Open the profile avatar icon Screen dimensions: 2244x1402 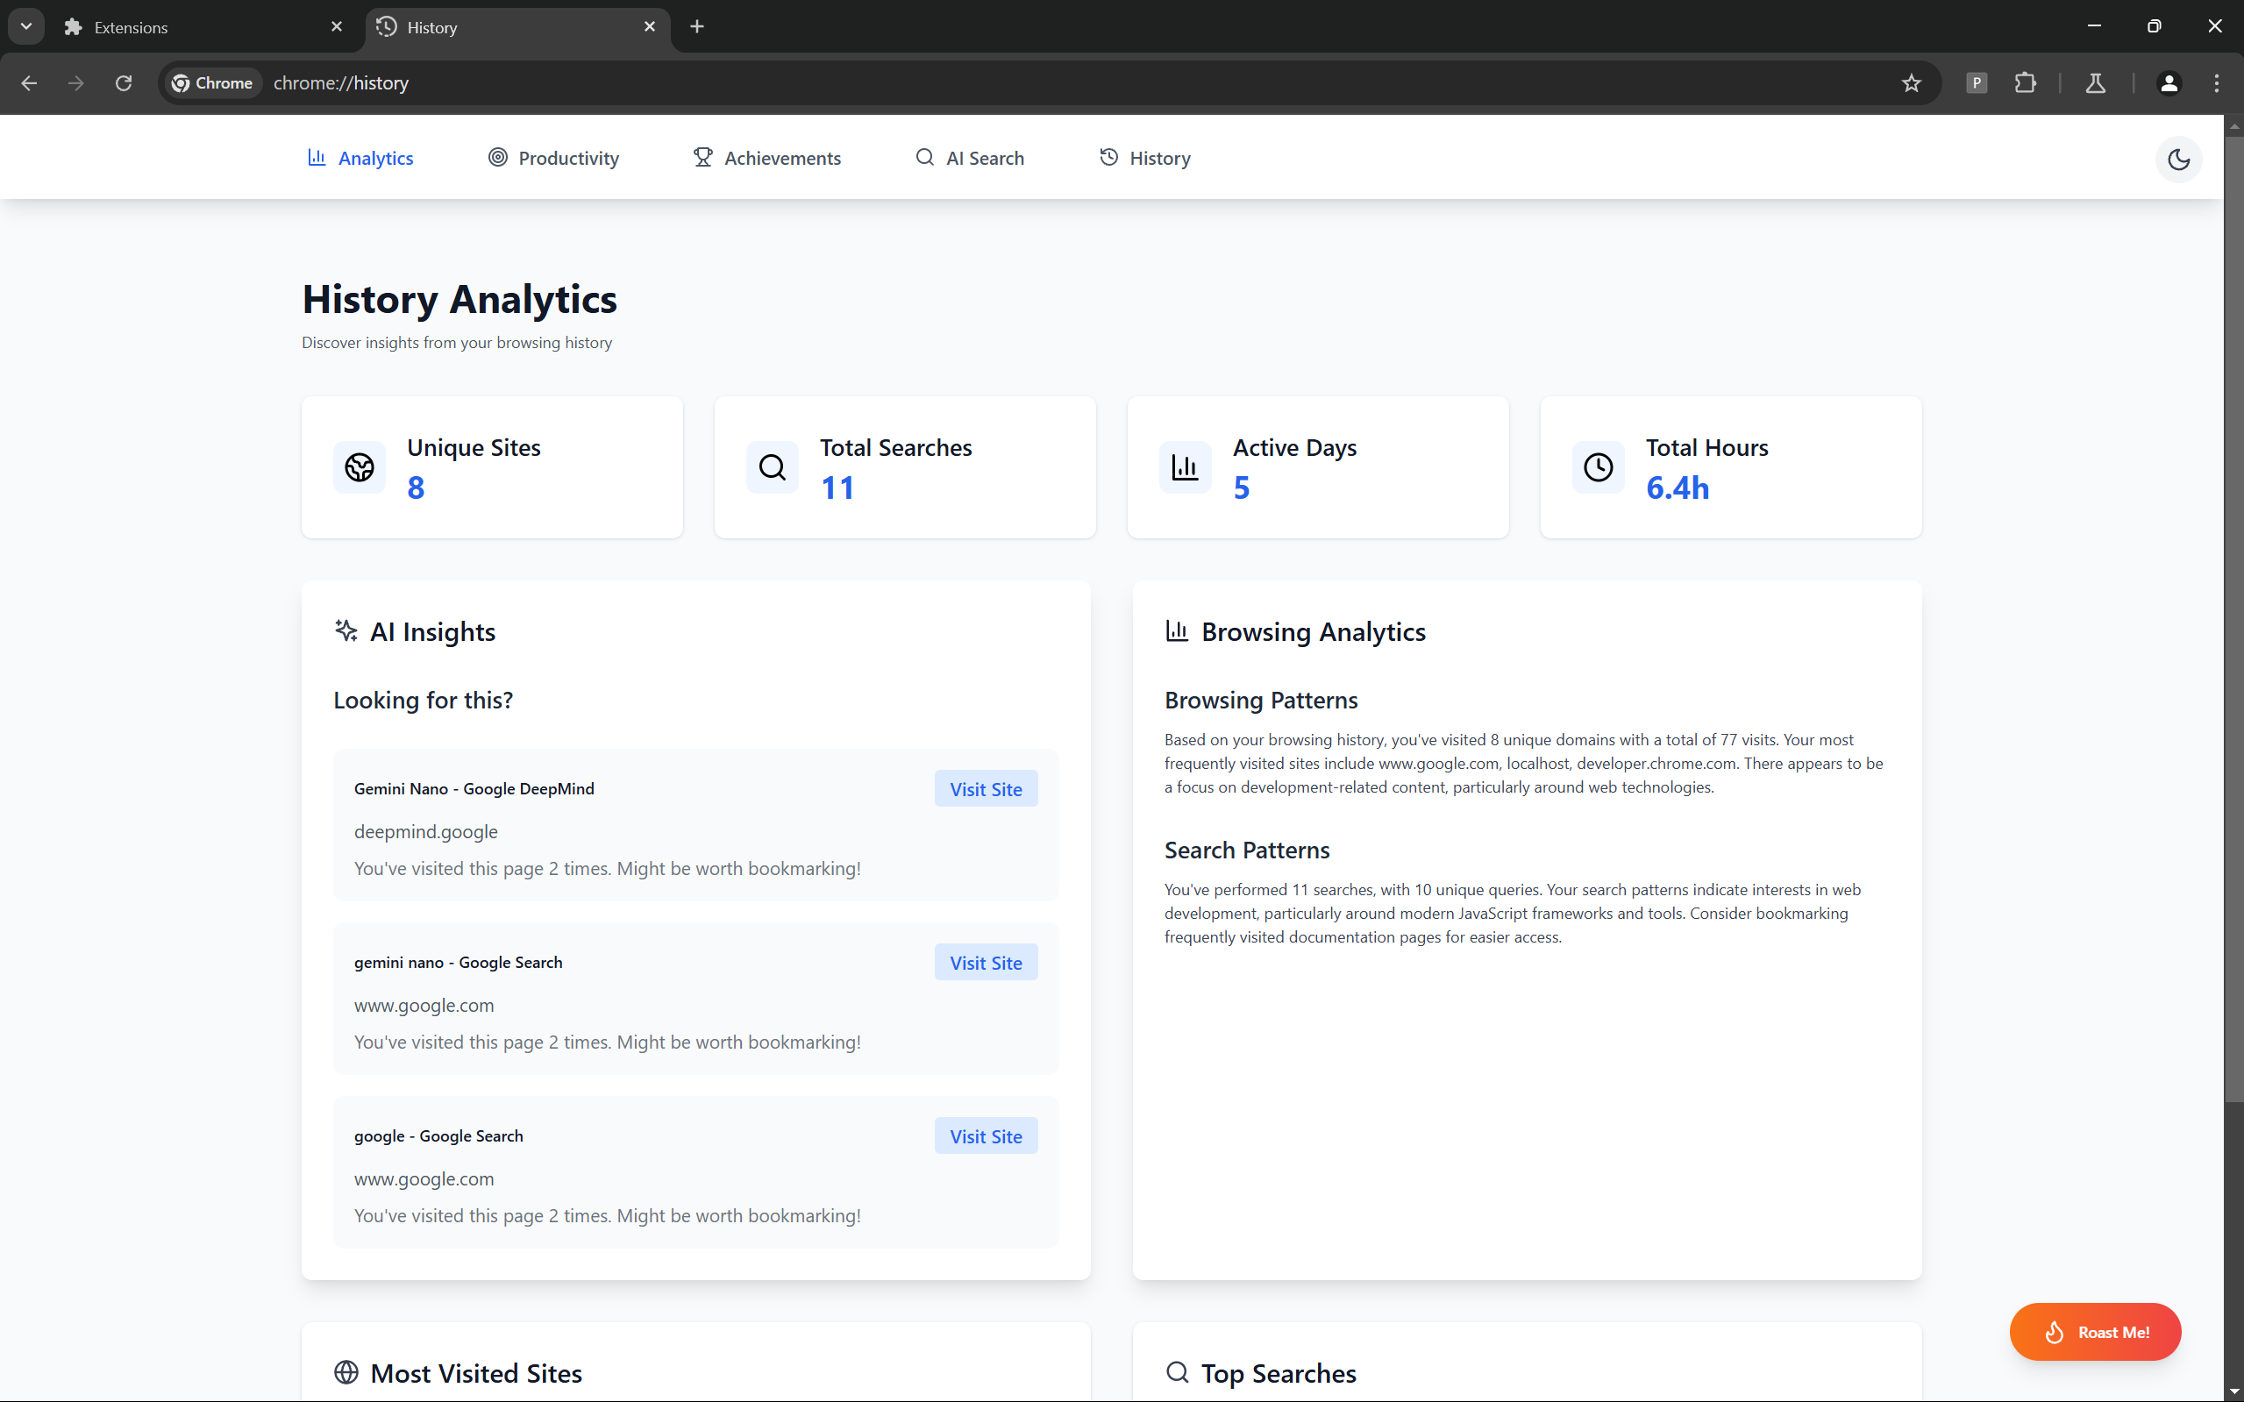pyautogui.click(x=2168, y=83)
